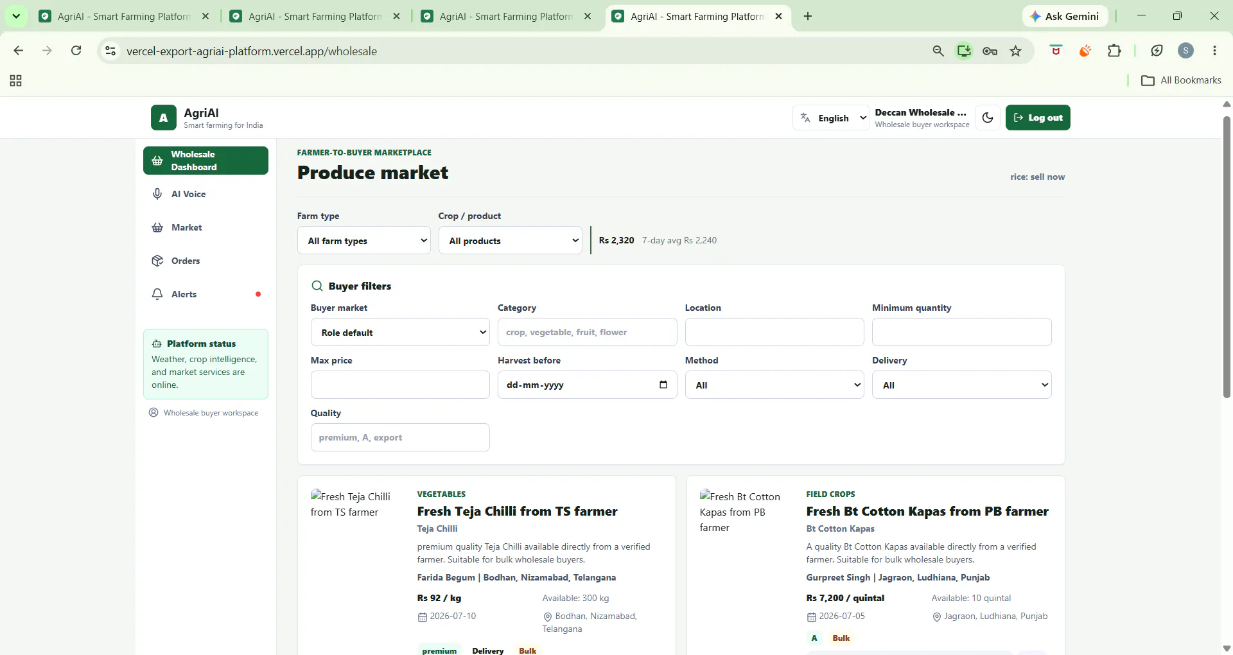Open the All Bookmarks folder
Image resolution: width=1233 pixels, height=655 pixels.
coord(1181,80)
